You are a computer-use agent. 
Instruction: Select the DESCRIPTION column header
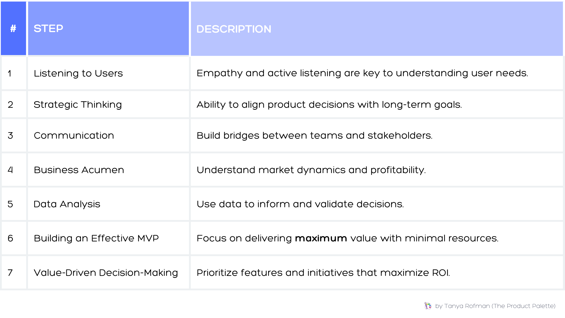234,29
